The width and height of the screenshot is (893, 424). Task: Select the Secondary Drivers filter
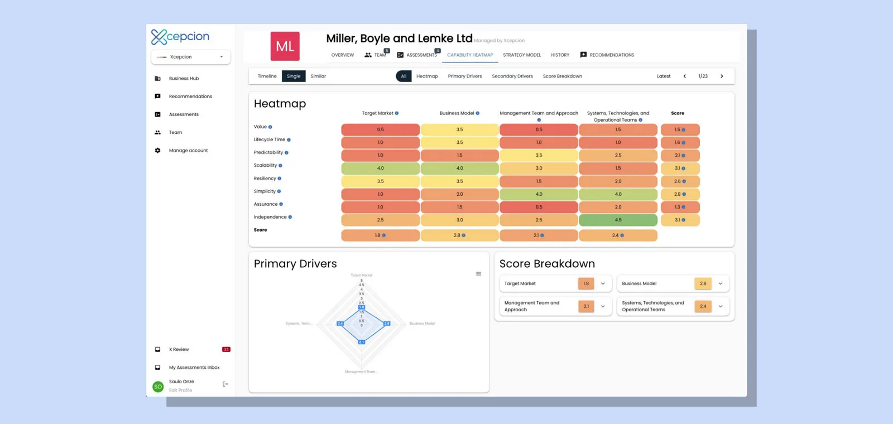512,76
